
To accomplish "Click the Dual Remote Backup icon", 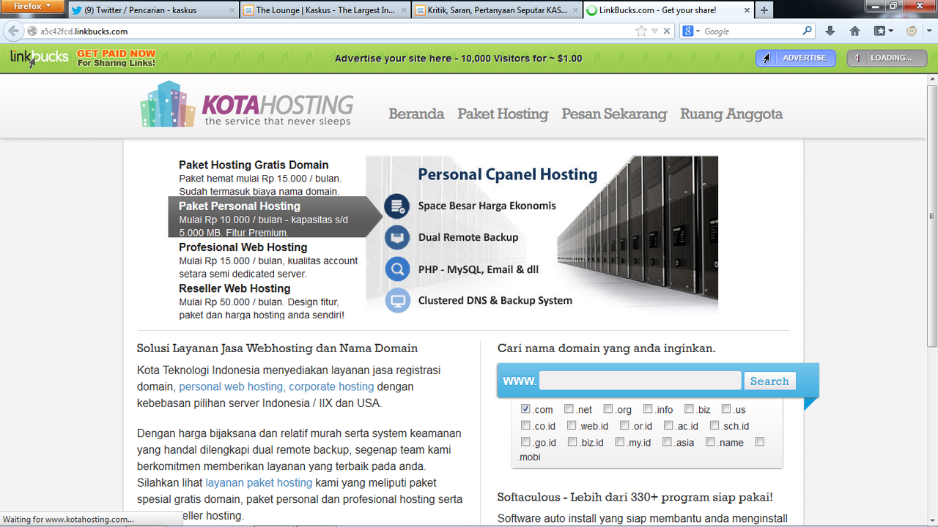I will click(x=397, y=237).
